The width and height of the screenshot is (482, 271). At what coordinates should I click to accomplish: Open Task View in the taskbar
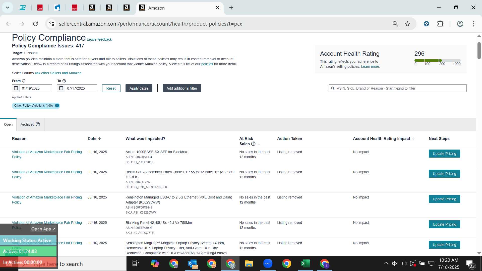pyautogui.click(x=136, y=264)
